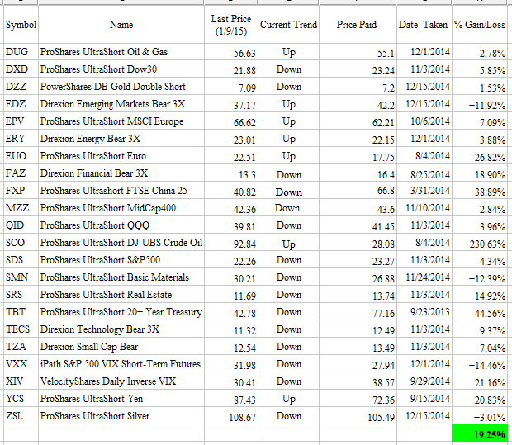Select the TECS symbol cell
The image size is (512, 445).
point(21,329)
